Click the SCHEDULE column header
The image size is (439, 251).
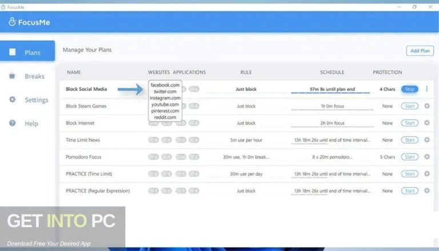[332, 72]
